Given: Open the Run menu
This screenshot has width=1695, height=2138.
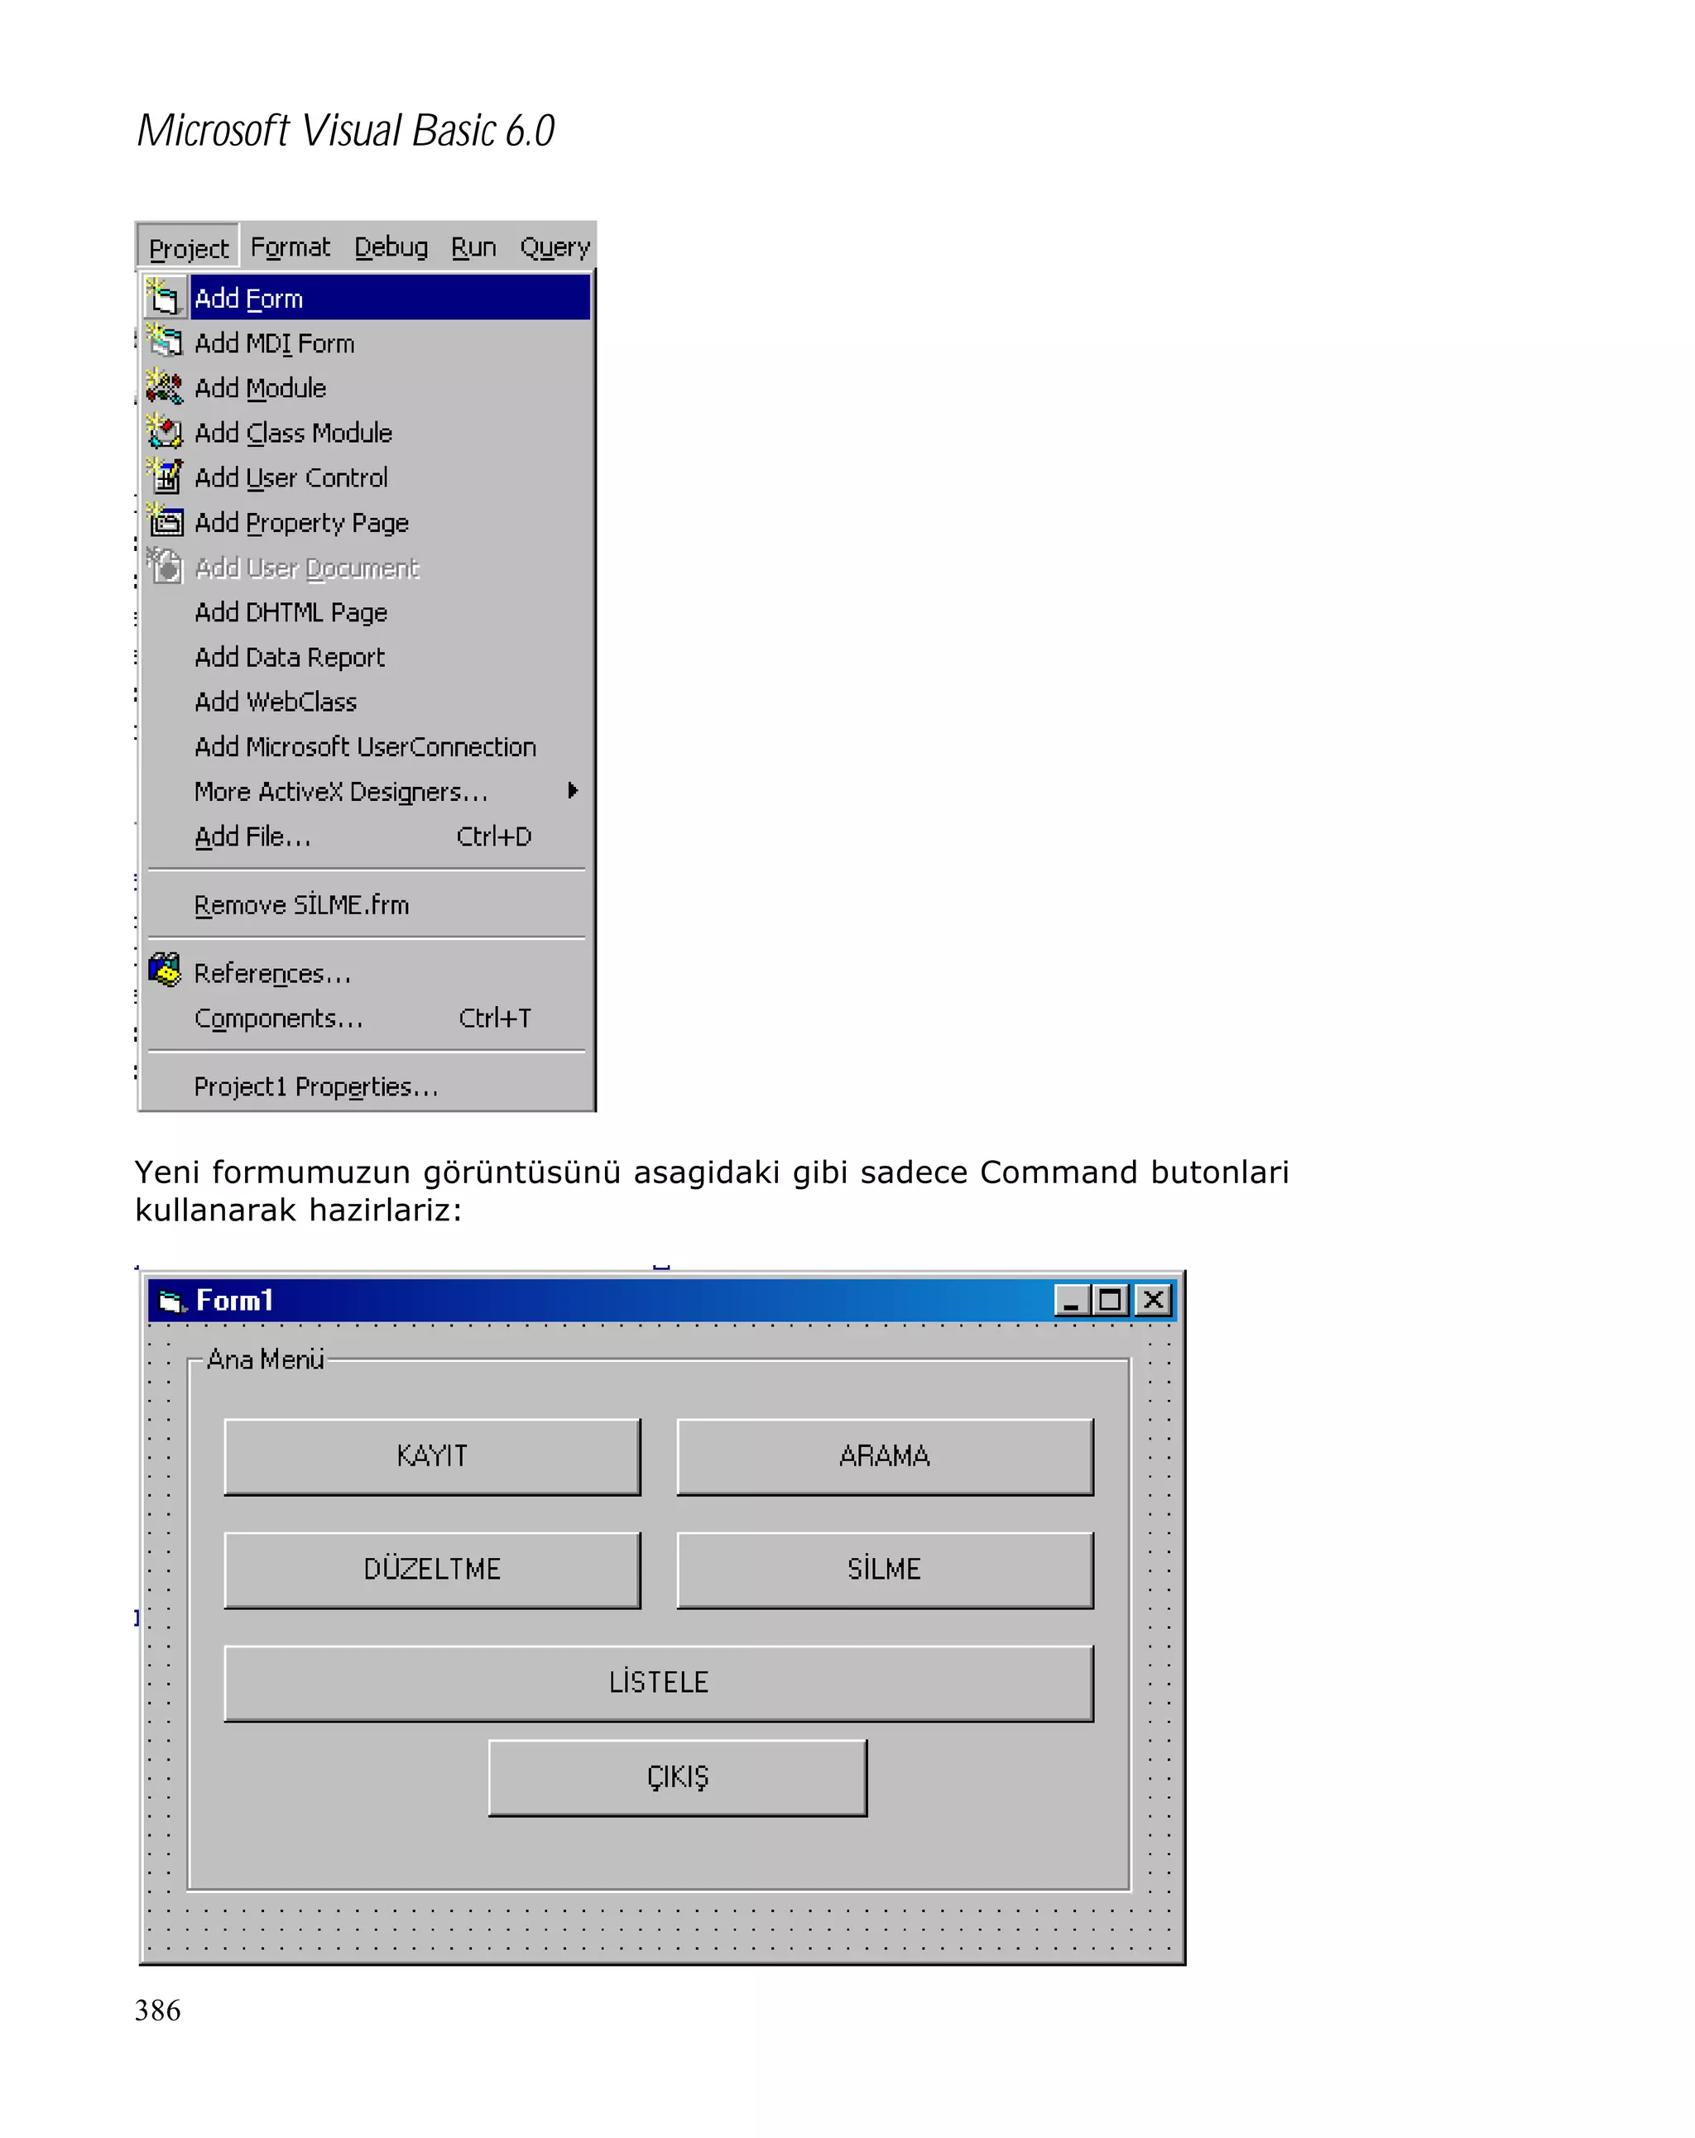Looking at the screenshot, I should coord(473,247).
